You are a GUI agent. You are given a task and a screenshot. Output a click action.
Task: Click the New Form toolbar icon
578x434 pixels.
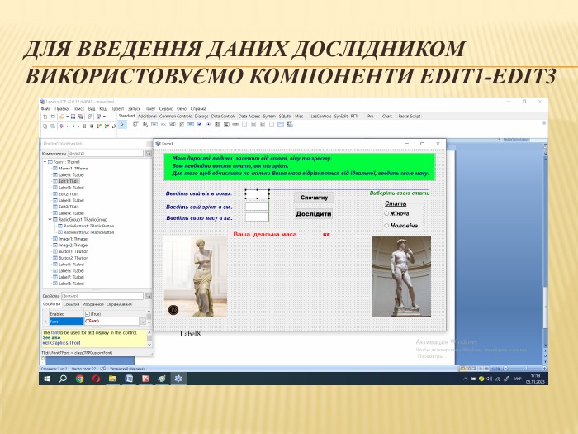(53, 117)
